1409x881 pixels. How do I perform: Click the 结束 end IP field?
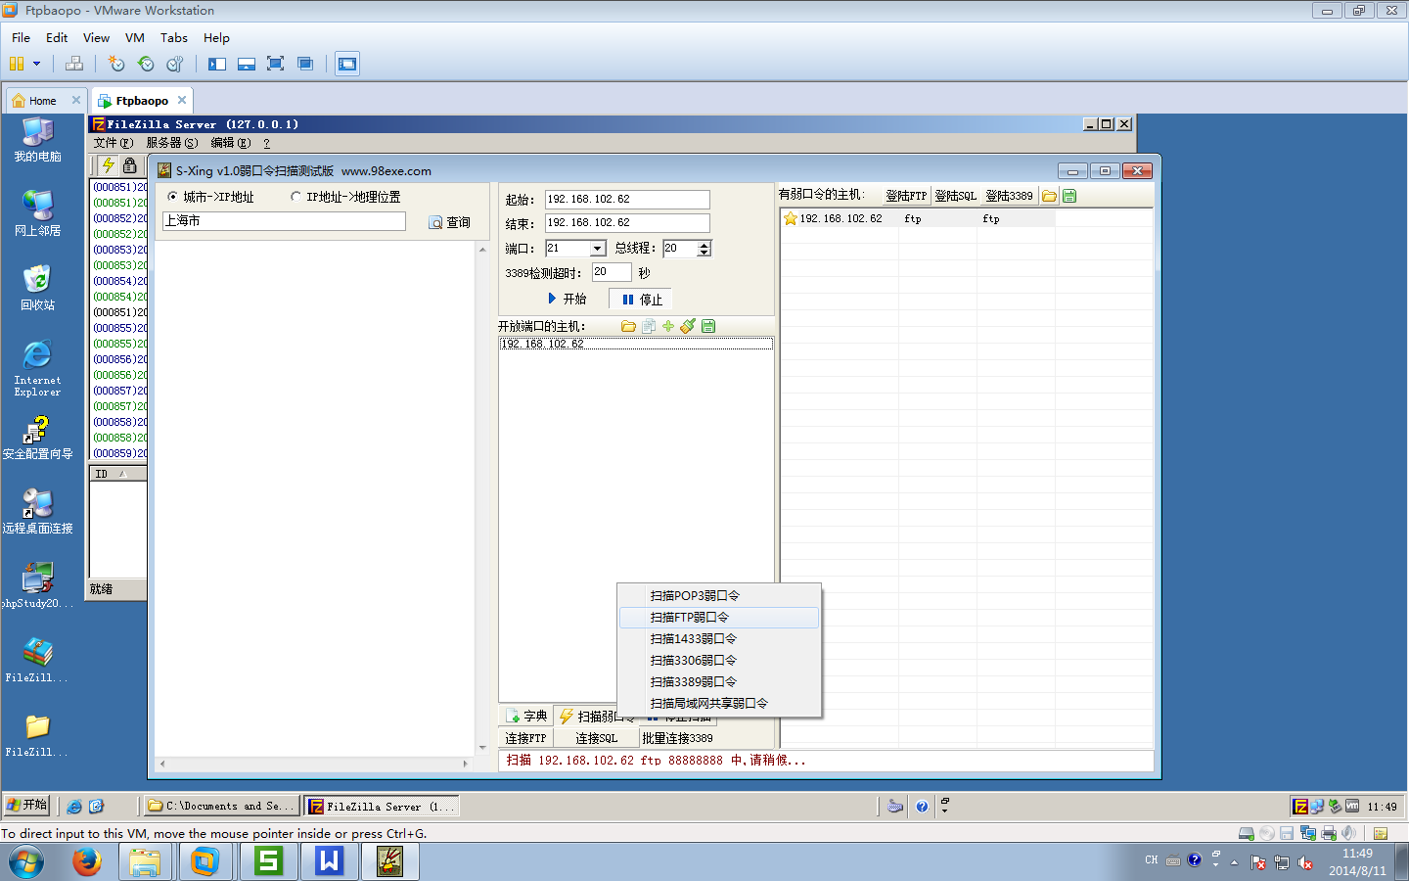pyautogui.click(x=627, y=223)
